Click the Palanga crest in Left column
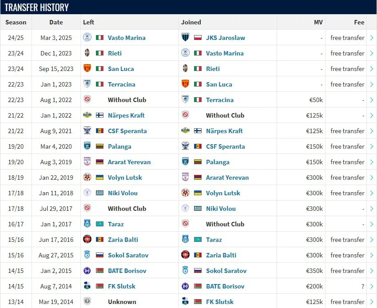The width and height of the screenshot is (377, 308). 87,146
